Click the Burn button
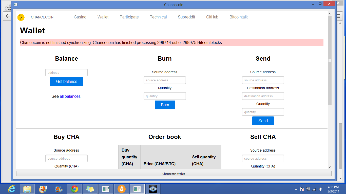Image resolution: width=346 pixels, height=194 pixels. point(165,105)
